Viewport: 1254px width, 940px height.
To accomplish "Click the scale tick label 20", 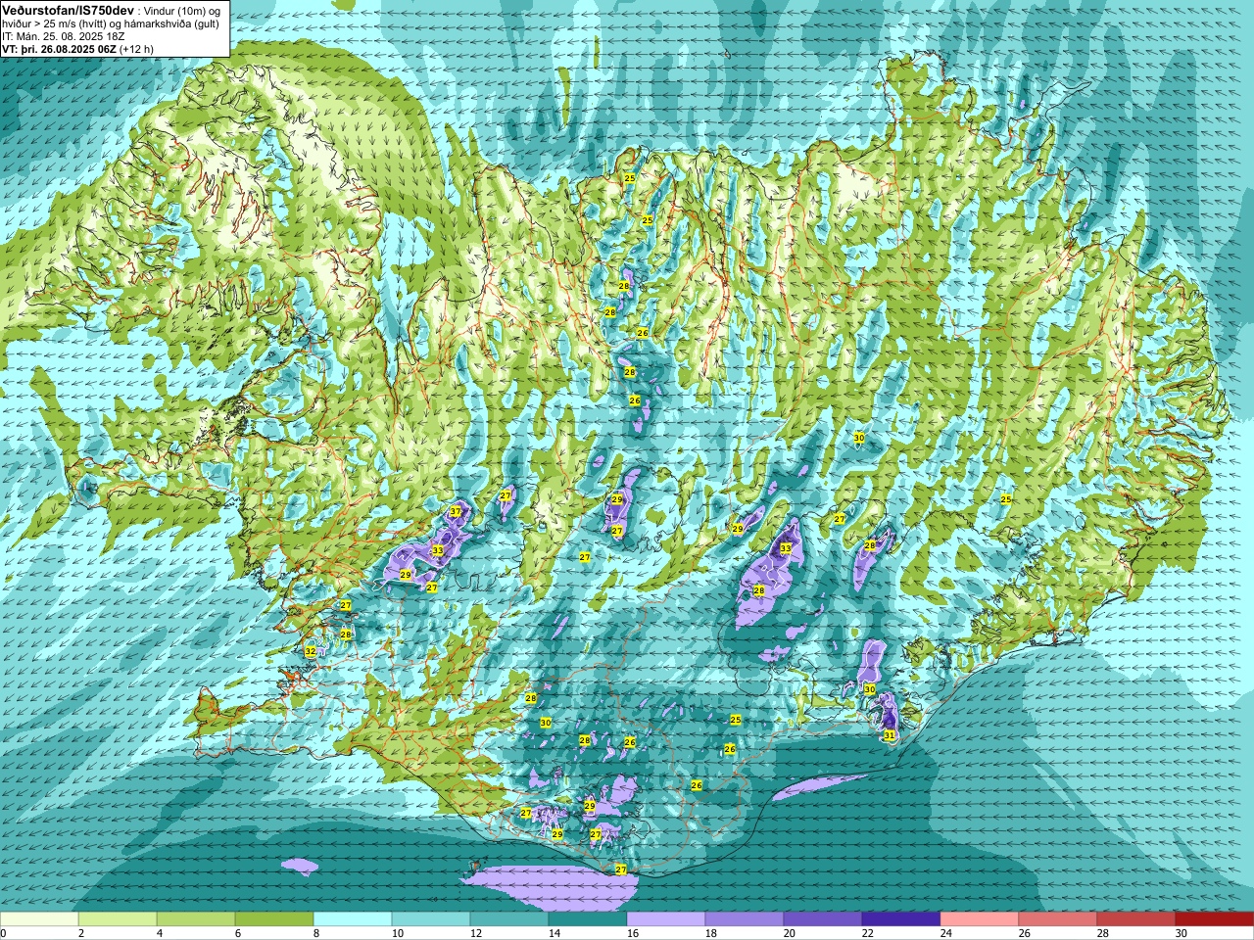I will 789,933.
